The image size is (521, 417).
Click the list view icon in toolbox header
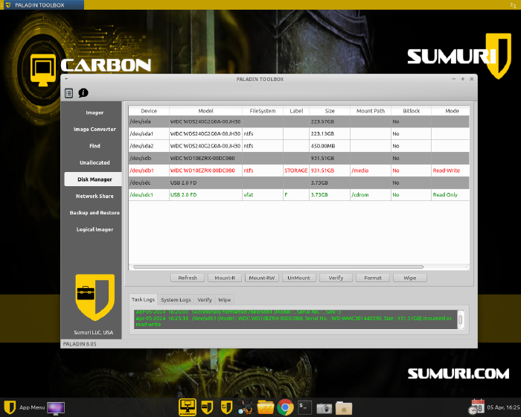coord(69,93)
